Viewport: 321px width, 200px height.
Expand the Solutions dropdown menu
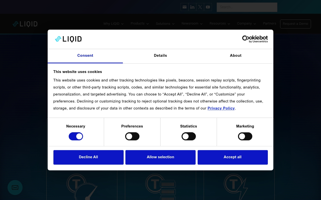tap(165, 24)
